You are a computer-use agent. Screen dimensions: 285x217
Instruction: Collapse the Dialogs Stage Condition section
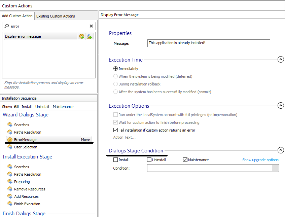pyautogui.click(x=281, y=150)
